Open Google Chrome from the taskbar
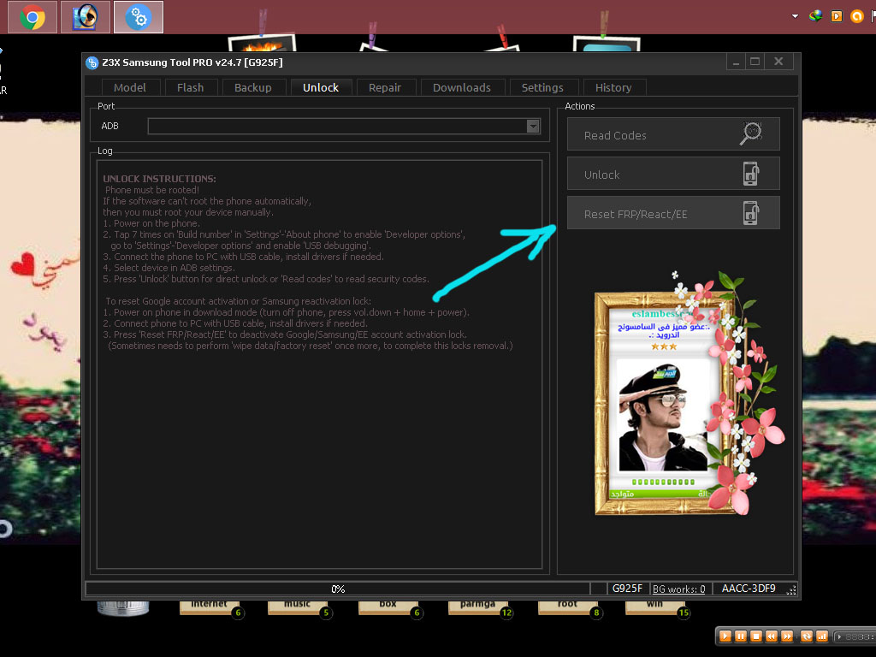Image resolution: width=876 pixels, height=657 pixels. [33, 17]
